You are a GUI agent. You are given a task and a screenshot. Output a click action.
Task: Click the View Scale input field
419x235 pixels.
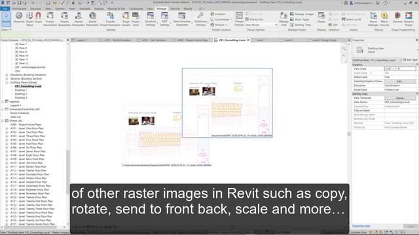coord(400,69)
